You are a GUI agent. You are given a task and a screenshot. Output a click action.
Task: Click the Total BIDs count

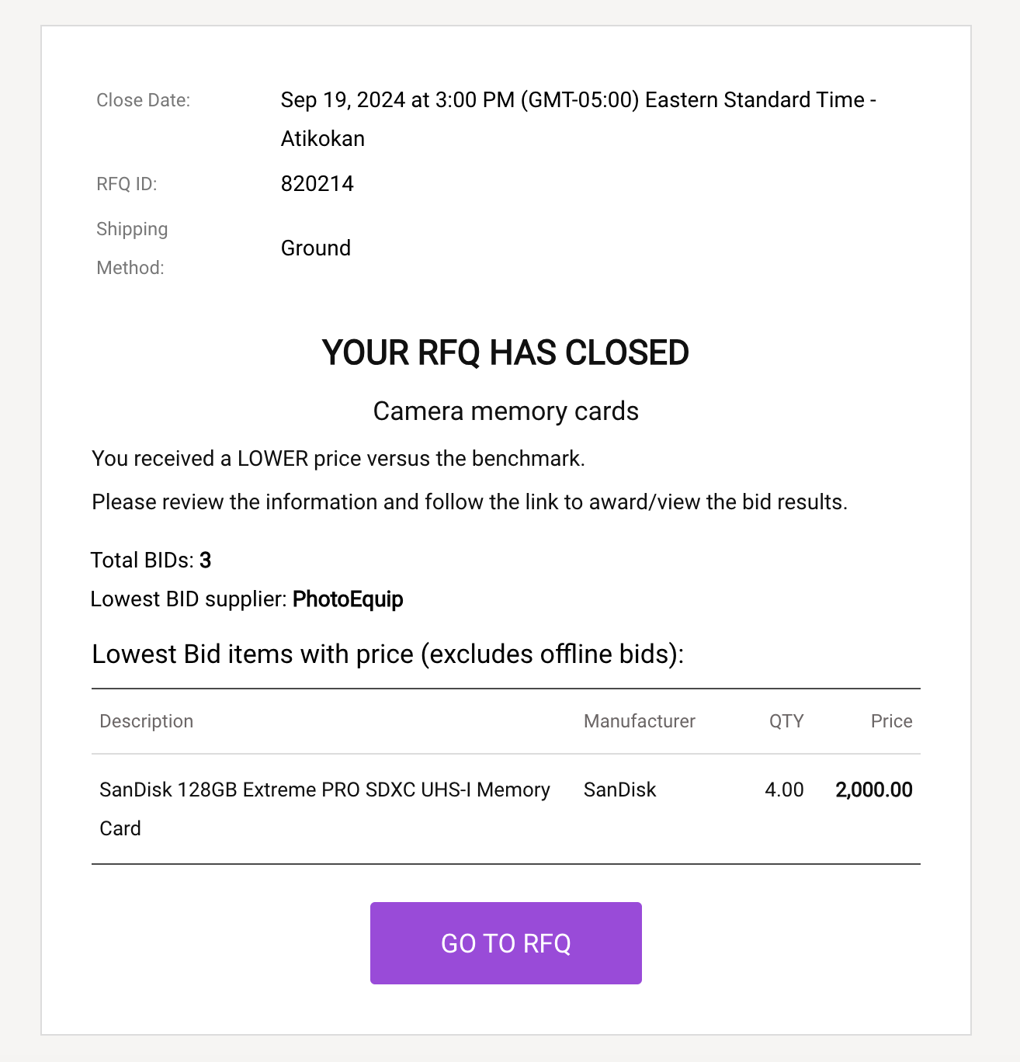pyautogui.click(x=205, y=560)
